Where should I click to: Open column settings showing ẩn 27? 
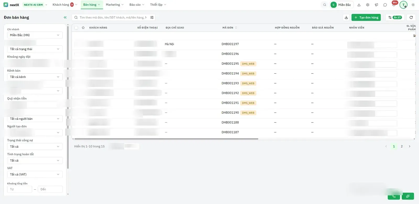395,18
